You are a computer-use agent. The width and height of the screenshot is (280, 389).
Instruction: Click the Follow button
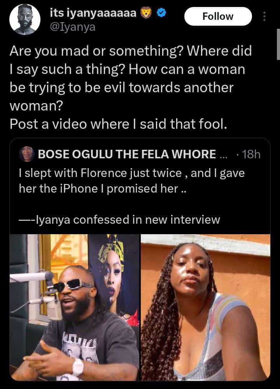[217, 16]
